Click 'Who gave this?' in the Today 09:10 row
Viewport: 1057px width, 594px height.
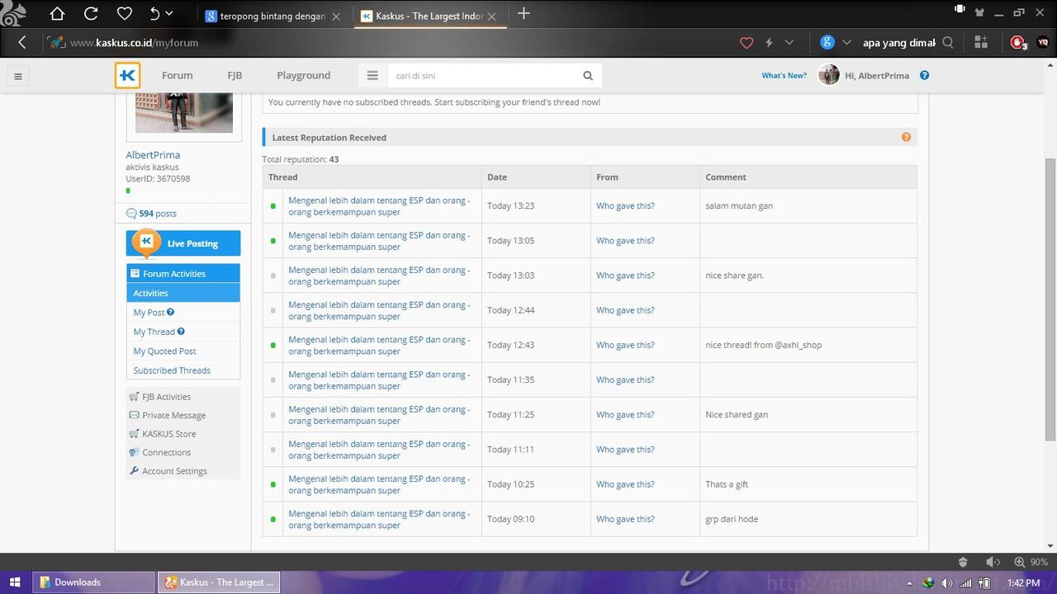[625, 519]
